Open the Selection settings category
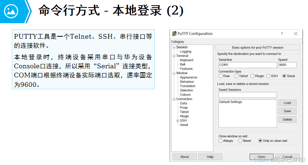308x165 pixels. (186, 90)
